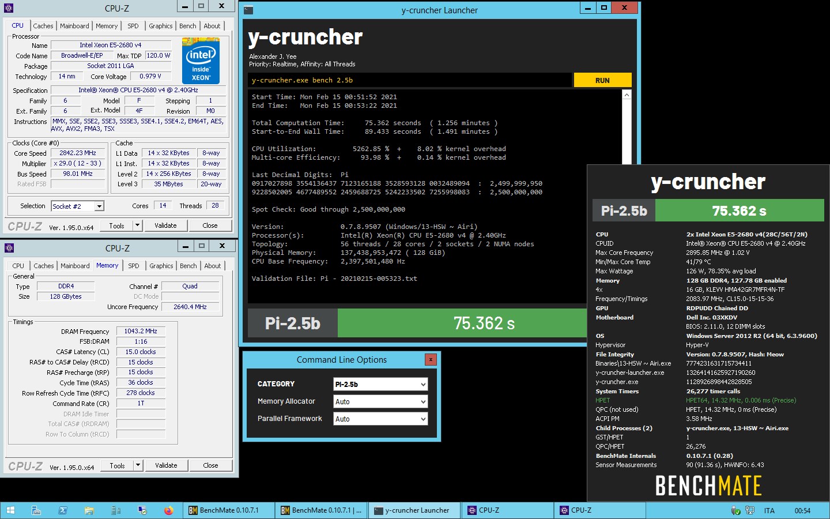The image size is (830, 519).
Task: Open Mainboard tab in top CPU-Z window
Action: point(74,26)
